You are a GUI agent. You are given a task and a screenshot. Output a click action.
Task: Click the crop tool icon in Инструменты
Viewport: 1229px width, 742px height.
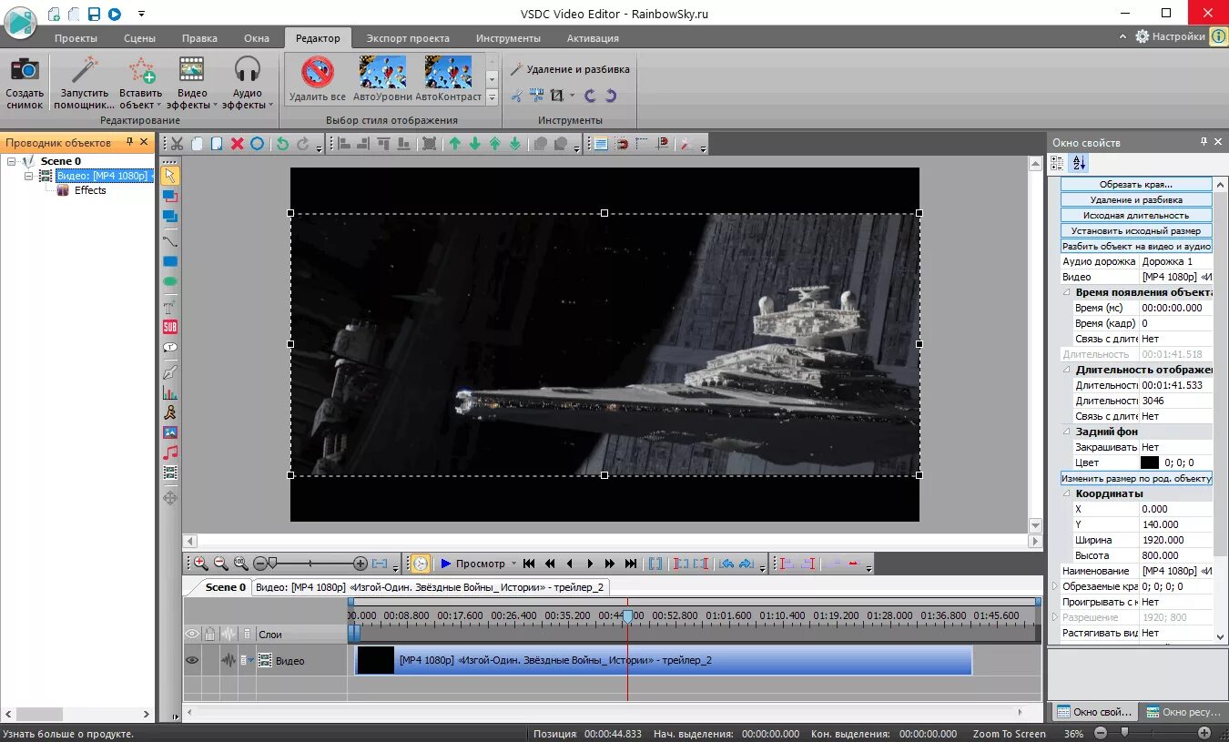click(556, 95)
